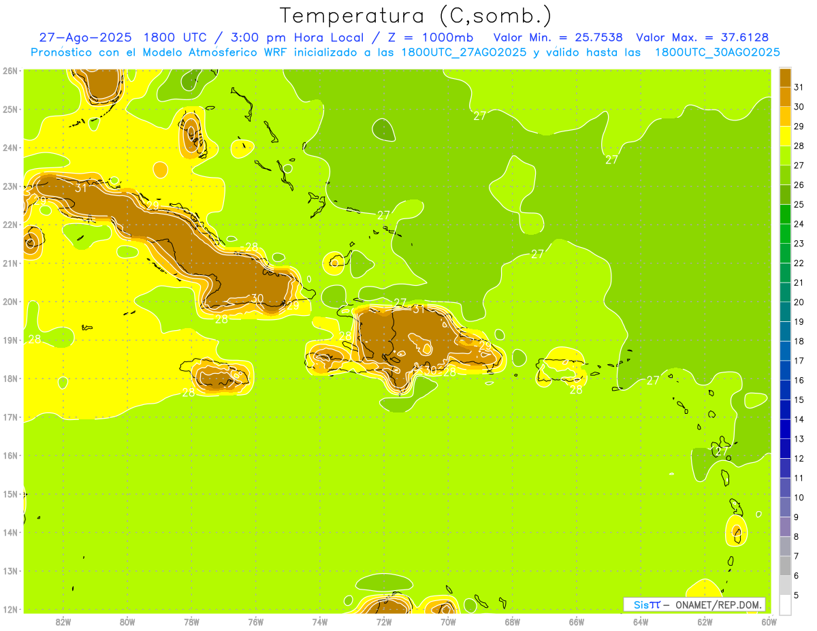The height and width of the screenshot is (631, 817).
Task: Click the '26N' latitude axis label
Action: 10,71
